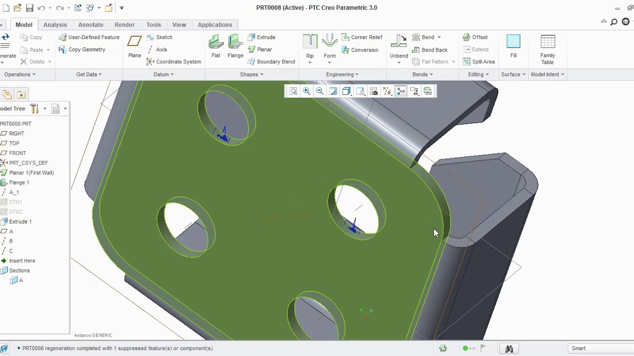Add a Coordinate System

(174, 62)
